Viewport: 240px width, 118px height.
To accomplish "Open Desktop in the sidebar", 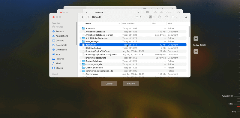I will point(58,41).
